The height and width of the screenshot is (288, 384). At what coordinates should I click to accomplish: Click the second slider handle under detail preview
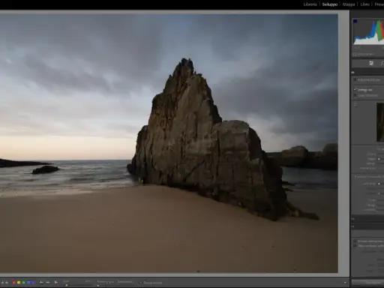[379, 159]
